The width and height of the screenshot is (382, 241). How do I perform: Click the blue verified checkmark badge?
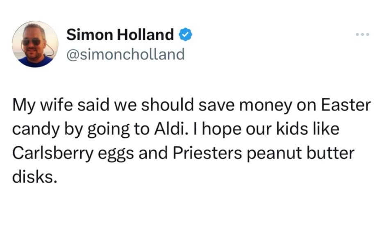[x=186, y=35]
